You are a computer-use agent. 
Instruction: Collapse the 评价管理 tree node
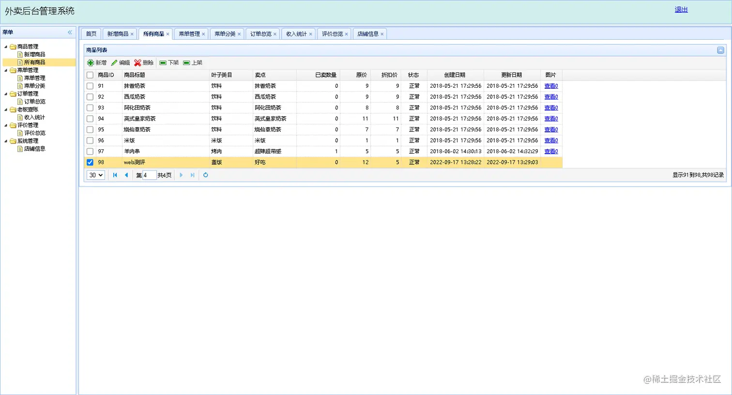point(6,125)
